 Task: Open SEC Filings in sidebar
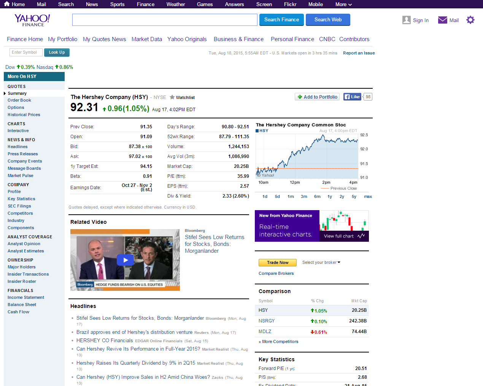(x=19, y=206)
